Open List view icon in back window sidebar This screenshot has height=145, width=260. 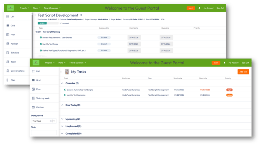click(x=8, y=16)
